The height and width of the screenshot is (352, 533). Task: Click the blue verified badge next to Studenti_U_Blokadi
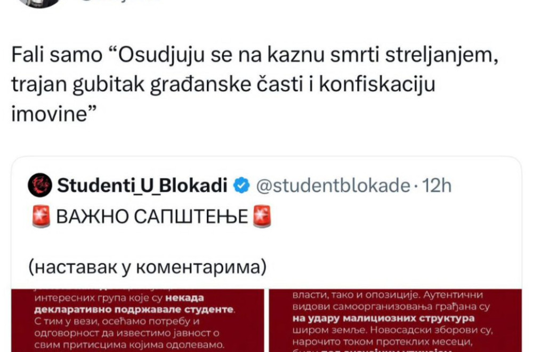(x=241, y=184)
